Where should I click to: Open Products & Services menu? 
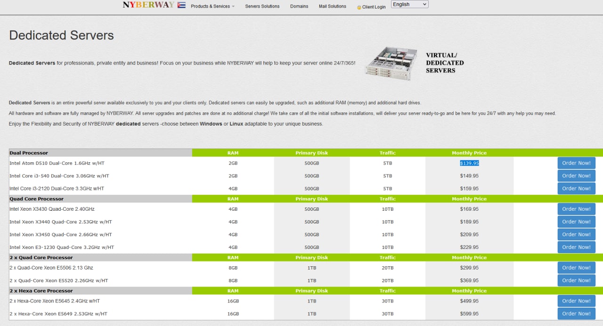pos(212,6)
